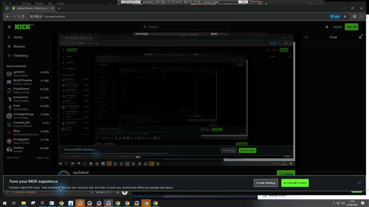This screenshot has width=369, height=207.
Task: Go to Home in the main Kick sidebar
Action: pos(28,37)
